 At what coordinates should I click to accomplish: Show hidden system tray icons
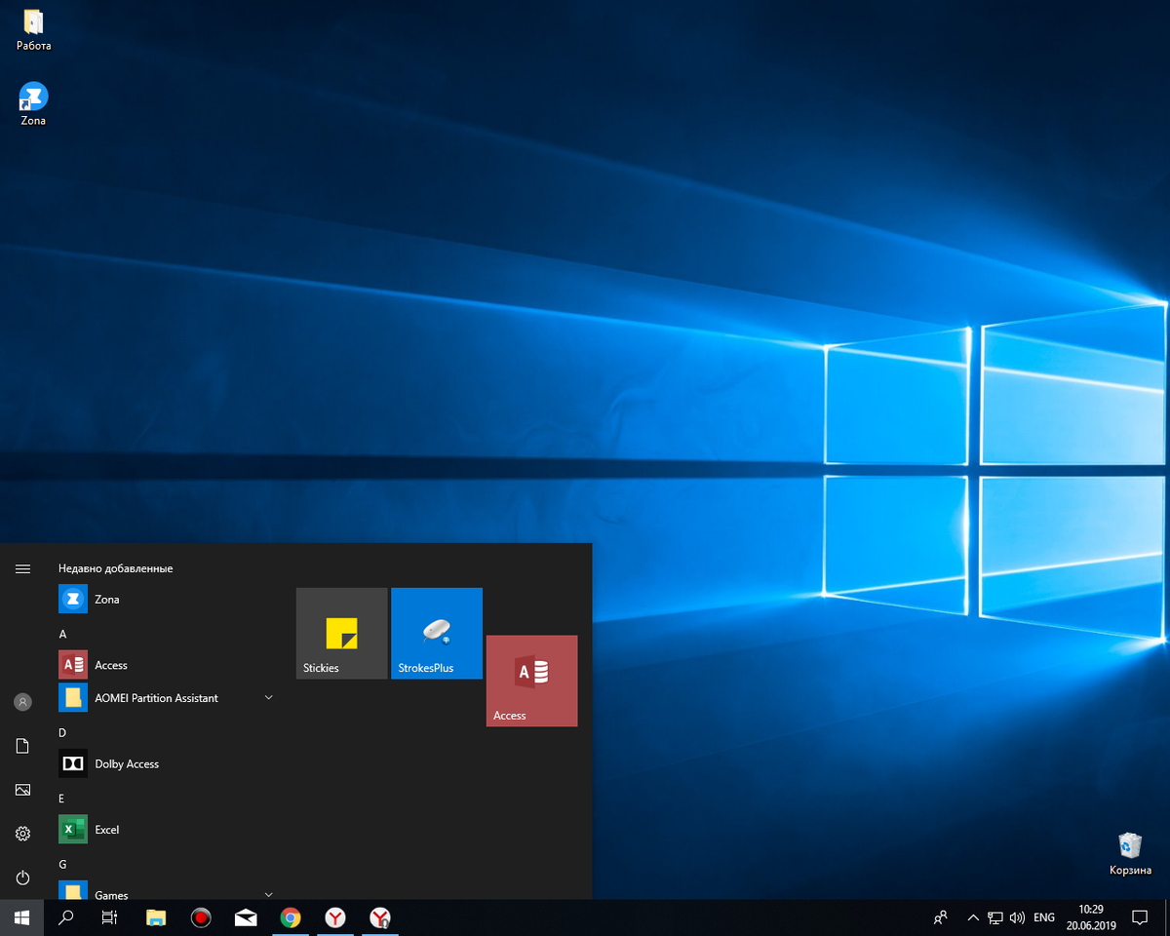coord(972,917)
